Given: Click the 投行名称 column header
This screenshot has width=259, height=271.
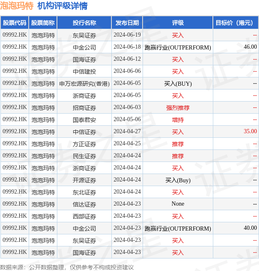Looking at the screenshot, I should [84, 23].
